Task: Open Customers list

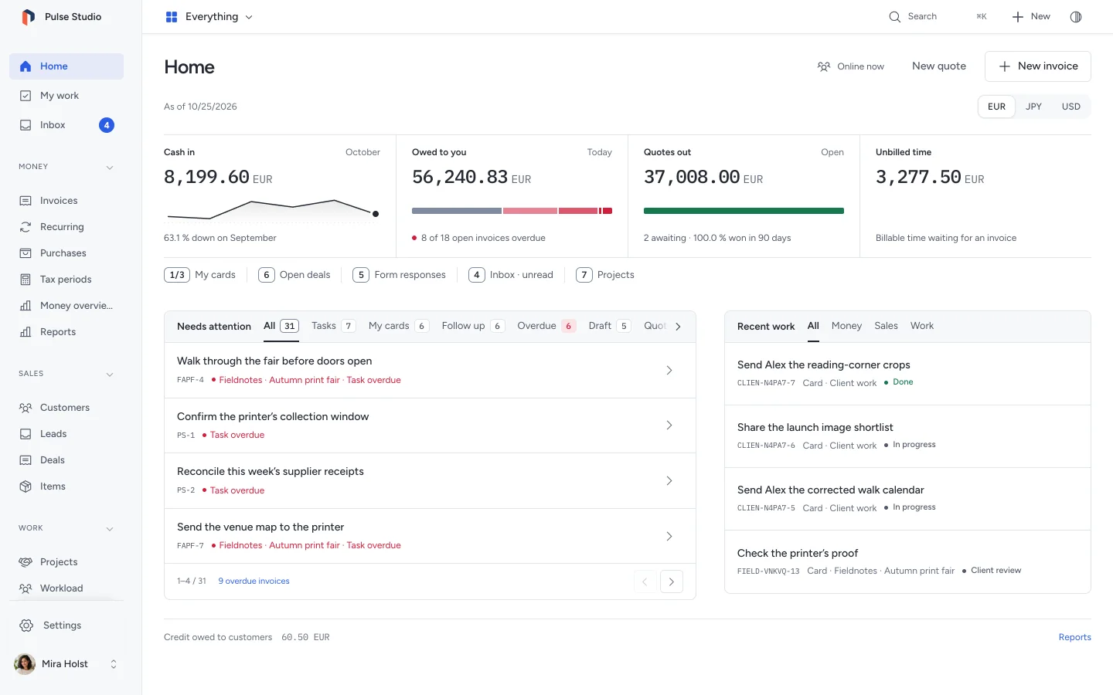Action: pyautogui.click(x=66, y=408)
